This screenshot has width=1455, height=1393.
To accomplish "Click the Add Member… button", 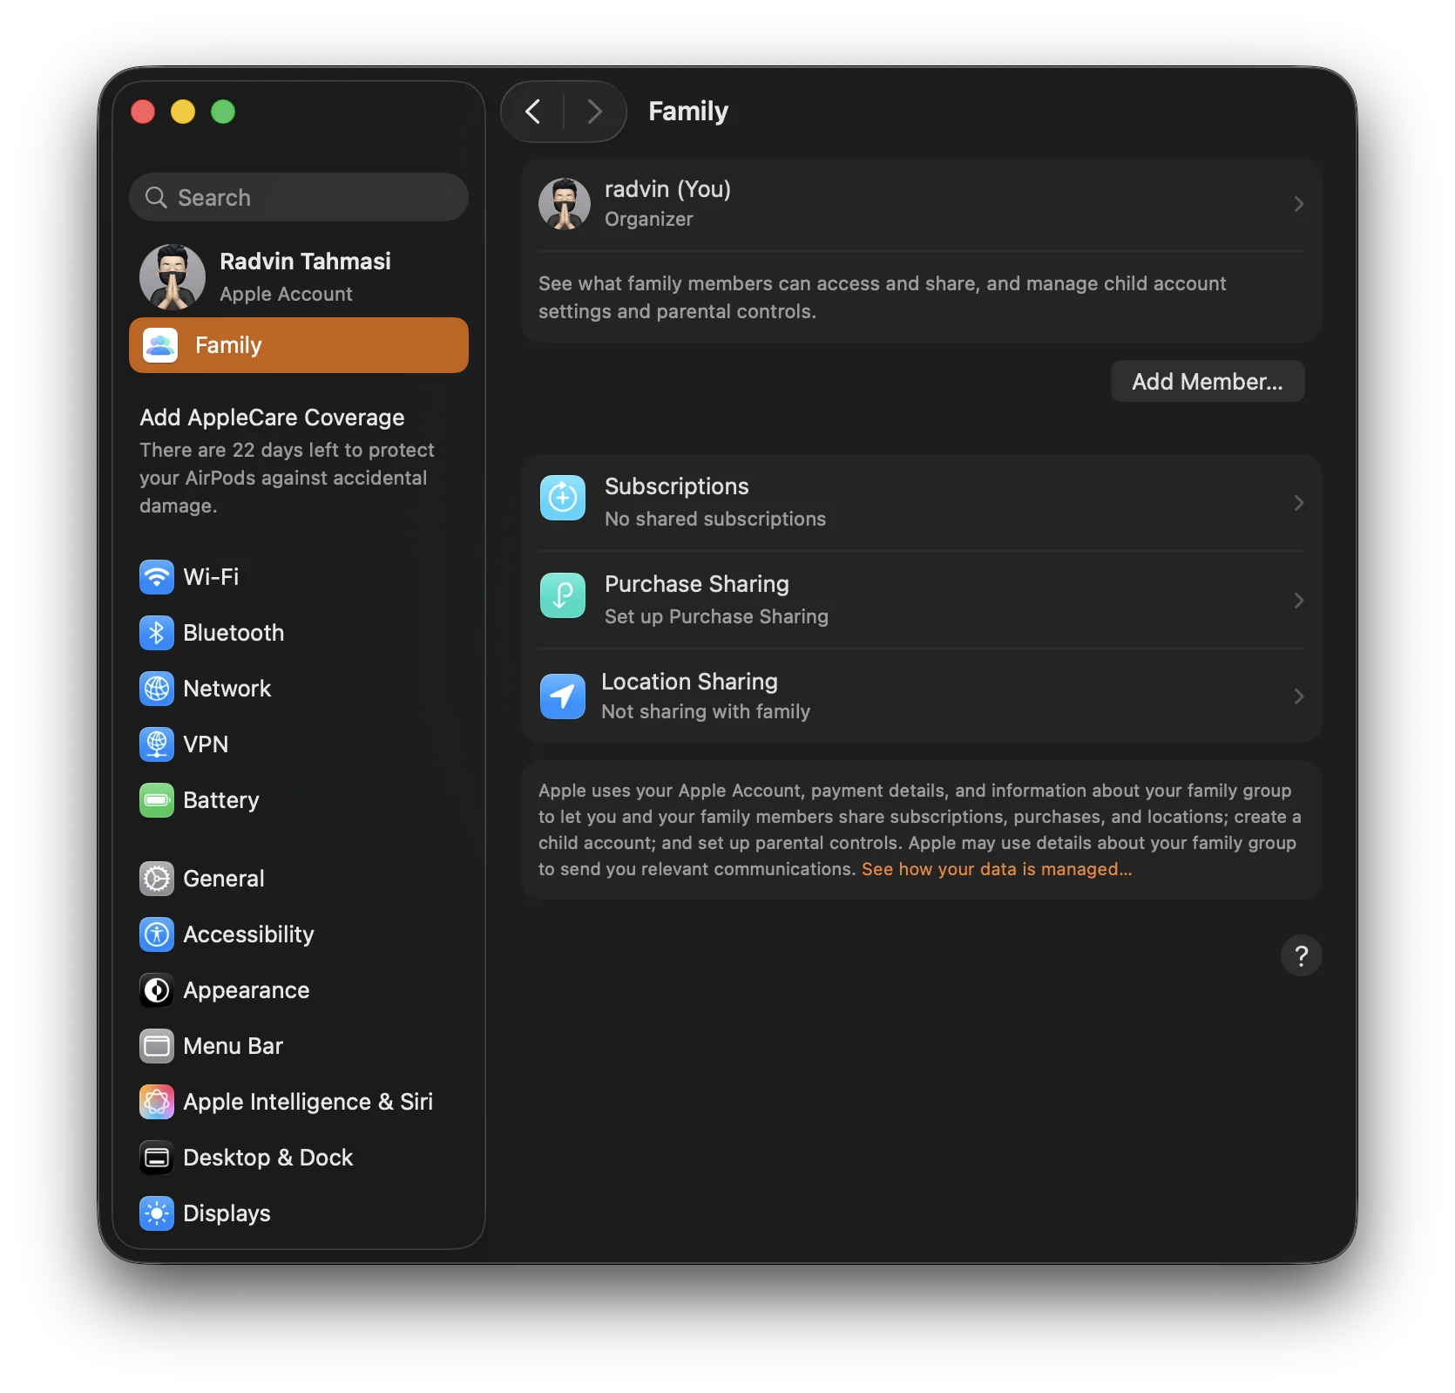I will click(x=1208, y=382).
